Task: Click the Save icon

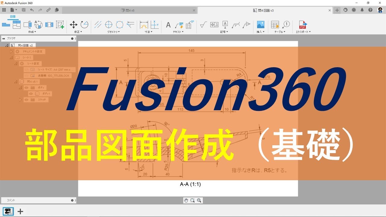Action: [x=24, y=10]
